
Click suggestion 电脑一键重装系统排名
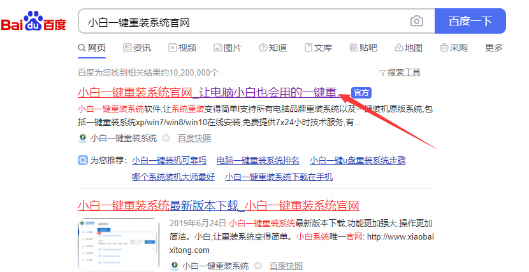[258, 160]
